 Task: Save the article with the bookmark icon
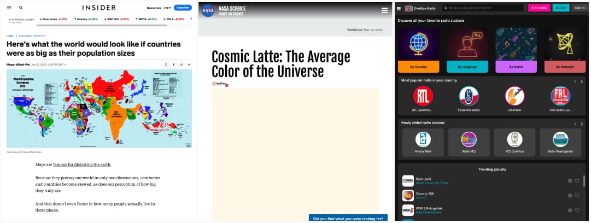[x=166, y=64]
